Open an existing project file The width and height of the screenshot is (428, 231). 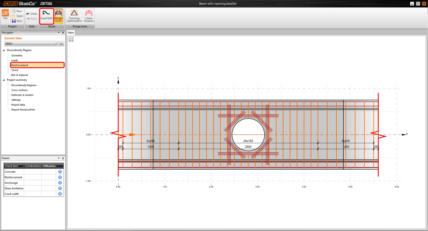(x=17, y=16)
